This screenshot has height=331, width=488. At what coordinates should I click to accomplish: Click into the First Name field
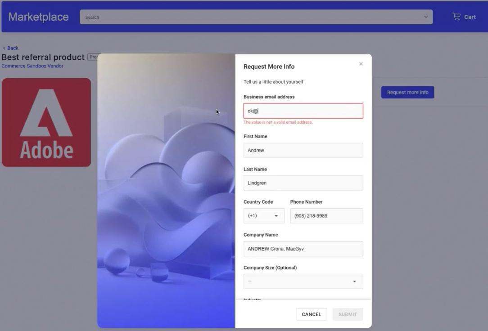coord(303,150)
